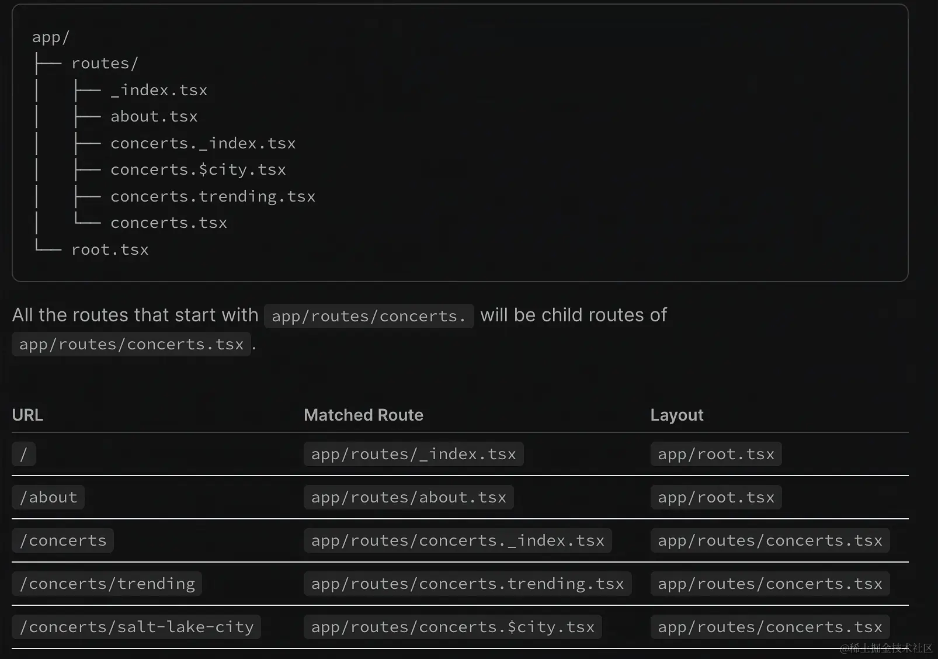Screen dimensions: 938x659
Task: Click the app/routes/concerts.$city.tsx matched route cell
Action: click(x=453, y=627)
